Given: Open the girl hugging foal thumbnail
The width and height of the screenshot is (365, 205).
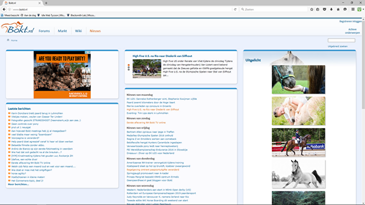Looking at the screenshot, I should tap(298, 111).
